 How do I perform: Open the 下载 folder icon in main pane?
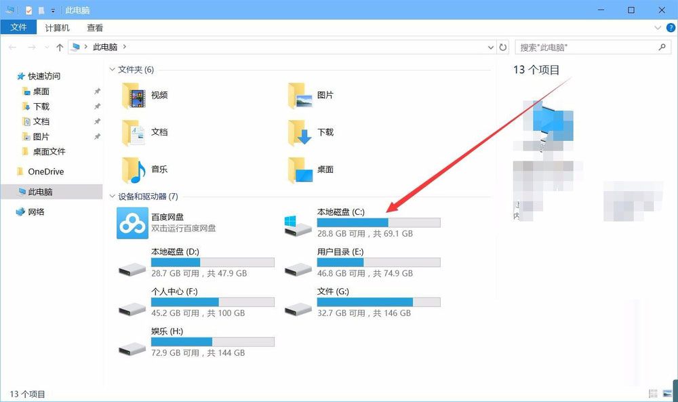pyautogui.click(x=300, y=133)
